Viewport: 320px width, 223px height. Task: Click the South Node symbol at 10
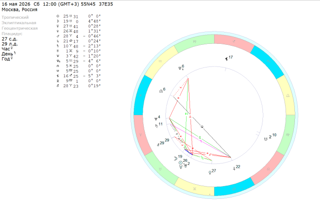click(x=266, y=139)
